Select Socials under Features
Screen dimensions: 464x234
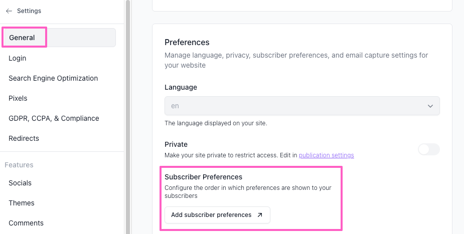point(20,183)
